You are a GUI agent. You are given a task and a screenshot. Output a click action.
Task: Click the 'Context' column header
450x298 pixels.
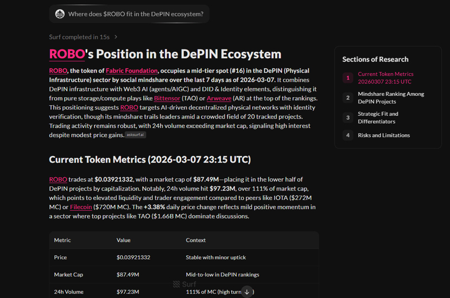tap(196, 240)
